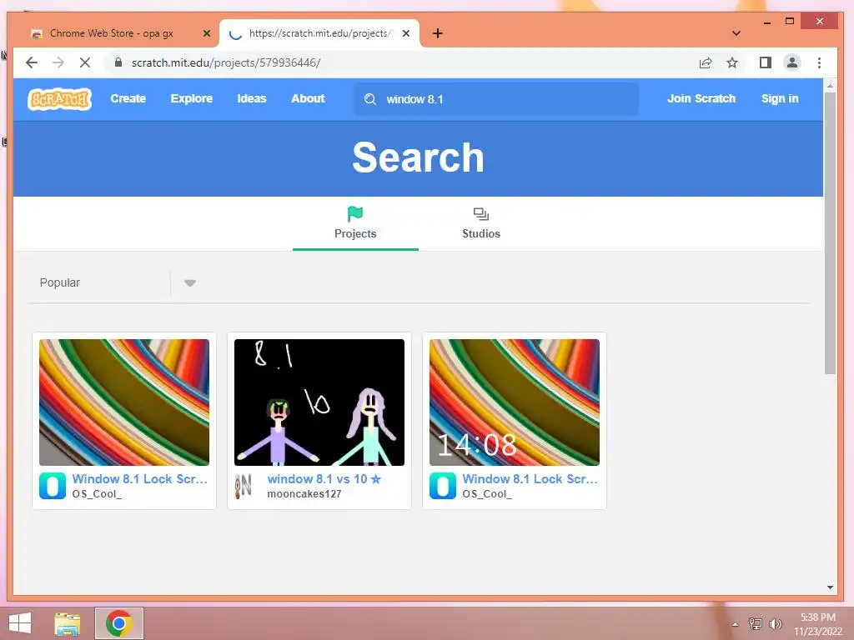Open Chrome three-dot menu
Image resolution: width=854 pixels, height=640 pixels.
pyautogui.click(x=819, y=62)
